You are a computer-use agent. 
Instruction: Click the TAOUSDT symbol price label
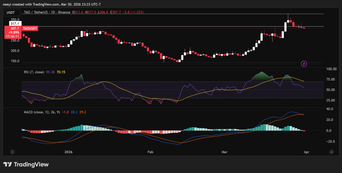30,29
